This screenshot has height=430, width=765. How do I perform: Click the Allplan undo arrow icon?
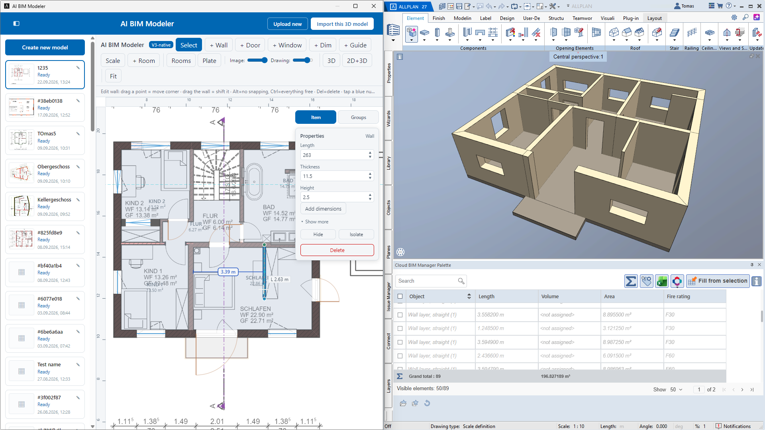pos(489,6)
